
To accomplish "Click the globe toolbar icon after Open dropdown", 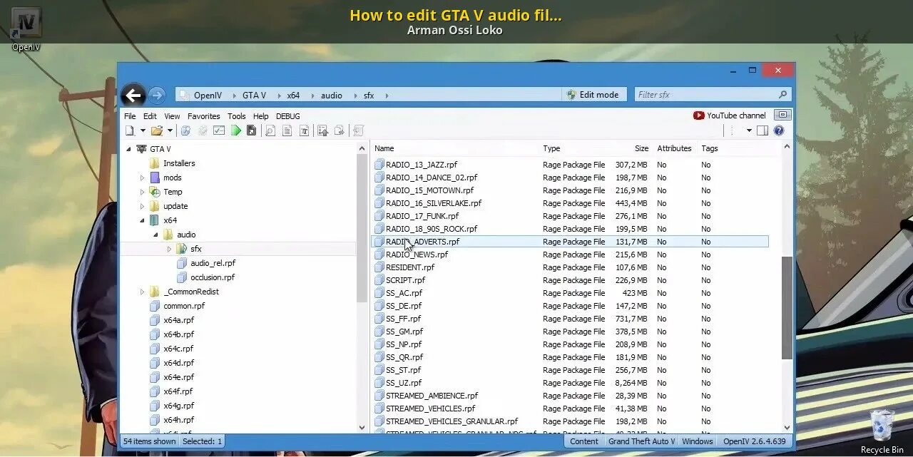I will pos(185,130).
